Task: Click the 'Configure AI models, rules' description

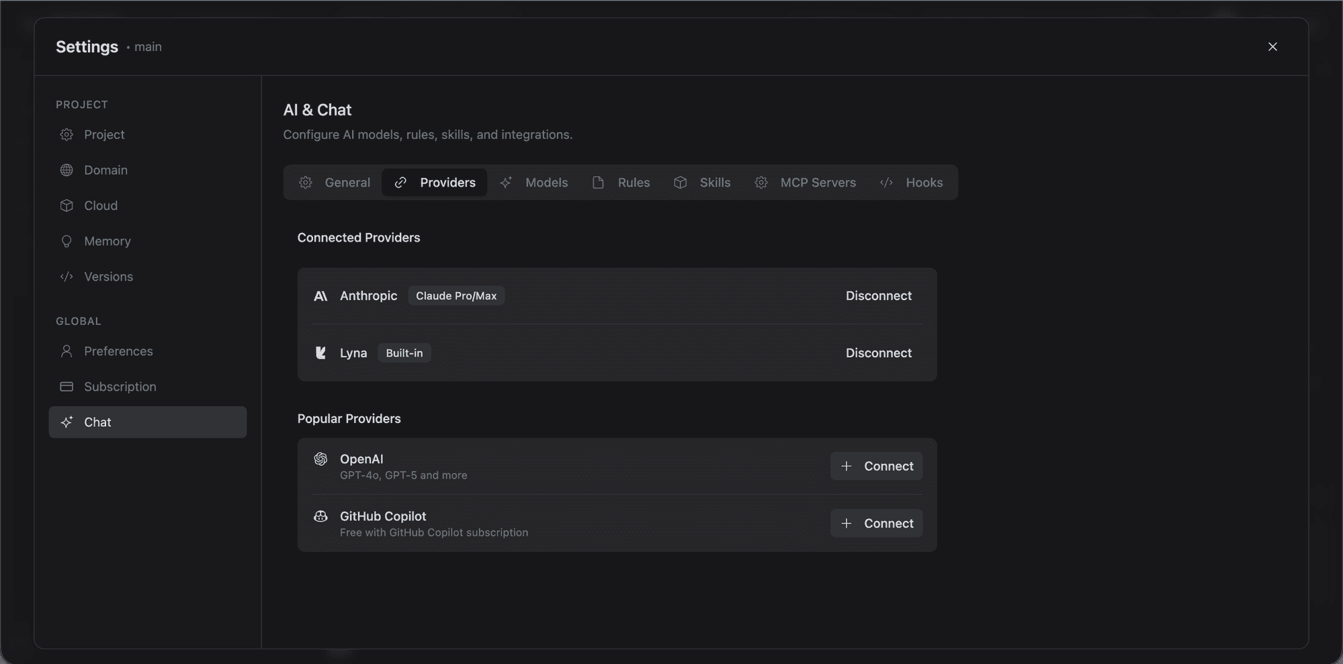Action: [x=428, y=135]
